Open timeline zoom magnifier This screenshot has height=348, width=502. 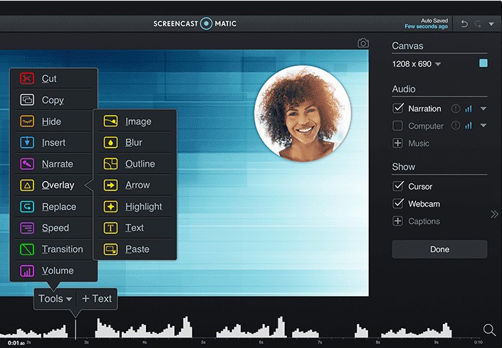pos(489,330)
